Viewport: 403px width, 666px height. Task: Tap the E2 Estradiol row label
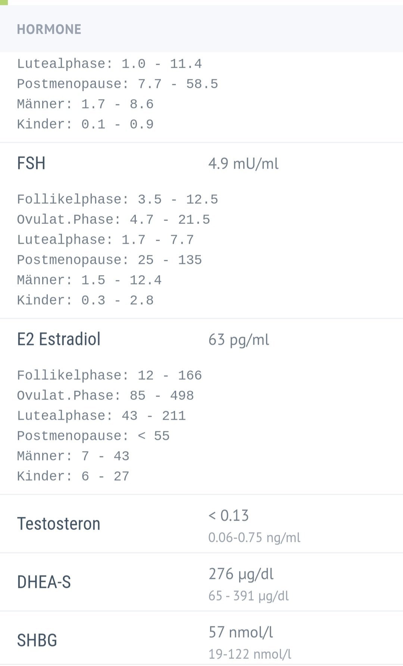pos(59,339)
